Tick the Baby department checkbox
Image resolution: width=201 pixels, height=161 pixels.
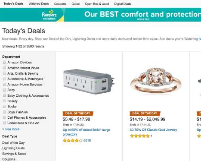4,90
